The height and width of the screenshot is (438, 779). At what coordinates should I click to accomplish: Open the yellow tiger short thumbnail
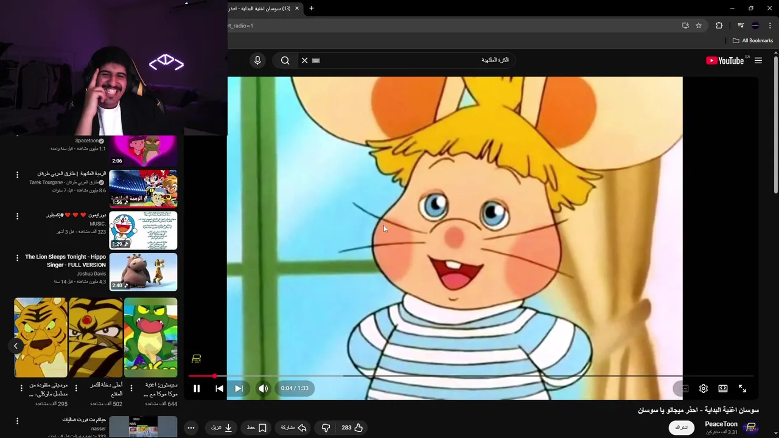(41, 338)
